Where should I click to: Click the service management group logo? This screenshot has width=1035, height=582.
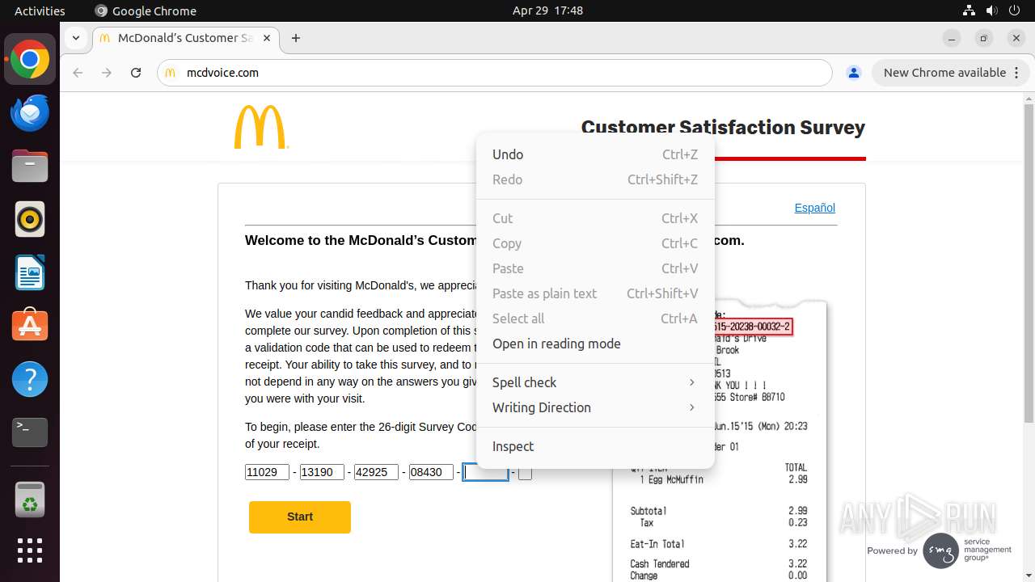tap(968, 550)
